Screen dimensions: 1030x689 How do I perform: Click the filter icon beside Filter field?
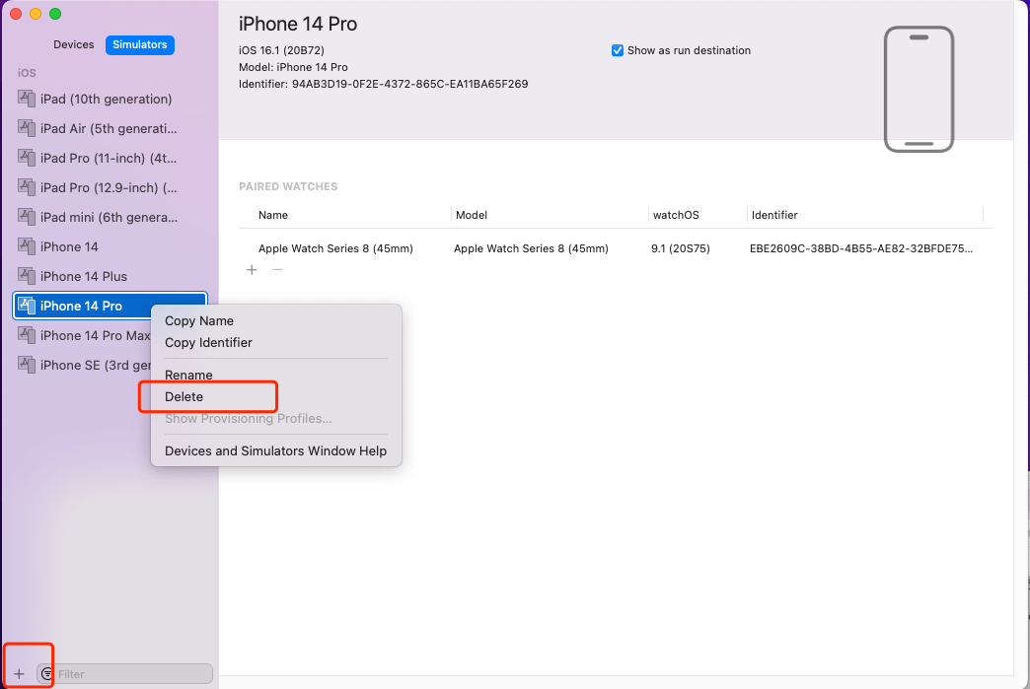point(46,674)
